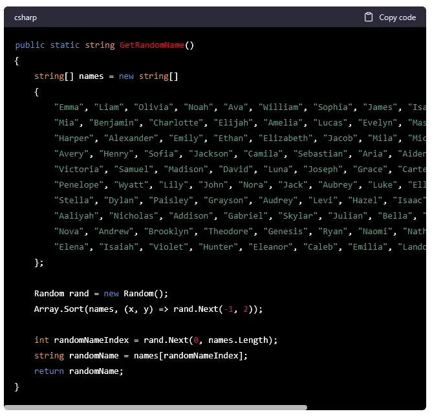Click the "William" string
Viewport: 432px width, 416px height.
coord(281,107)
